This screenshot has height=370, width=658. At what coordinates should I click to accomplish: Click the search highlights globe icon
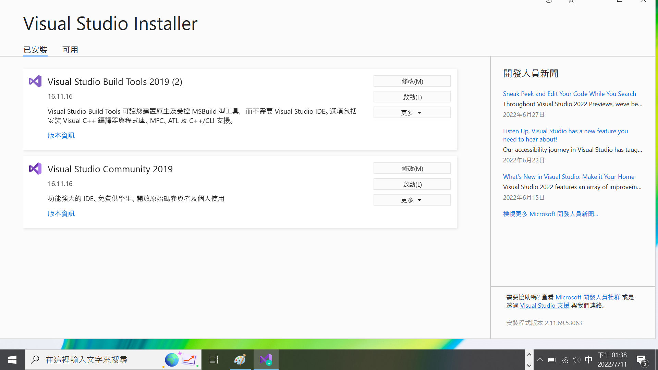pos(172,360)
